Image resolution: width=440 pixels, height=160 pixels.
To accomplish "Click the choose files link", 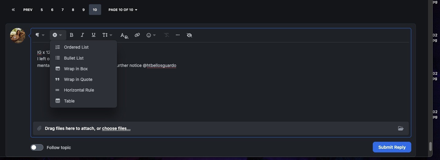I will click(x=116, y=128).
